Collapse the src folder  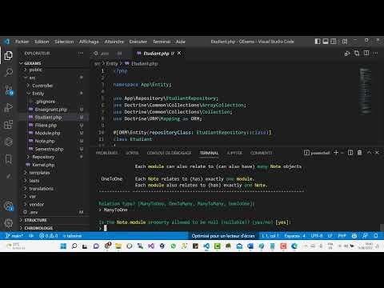click(x=32, y=78)
